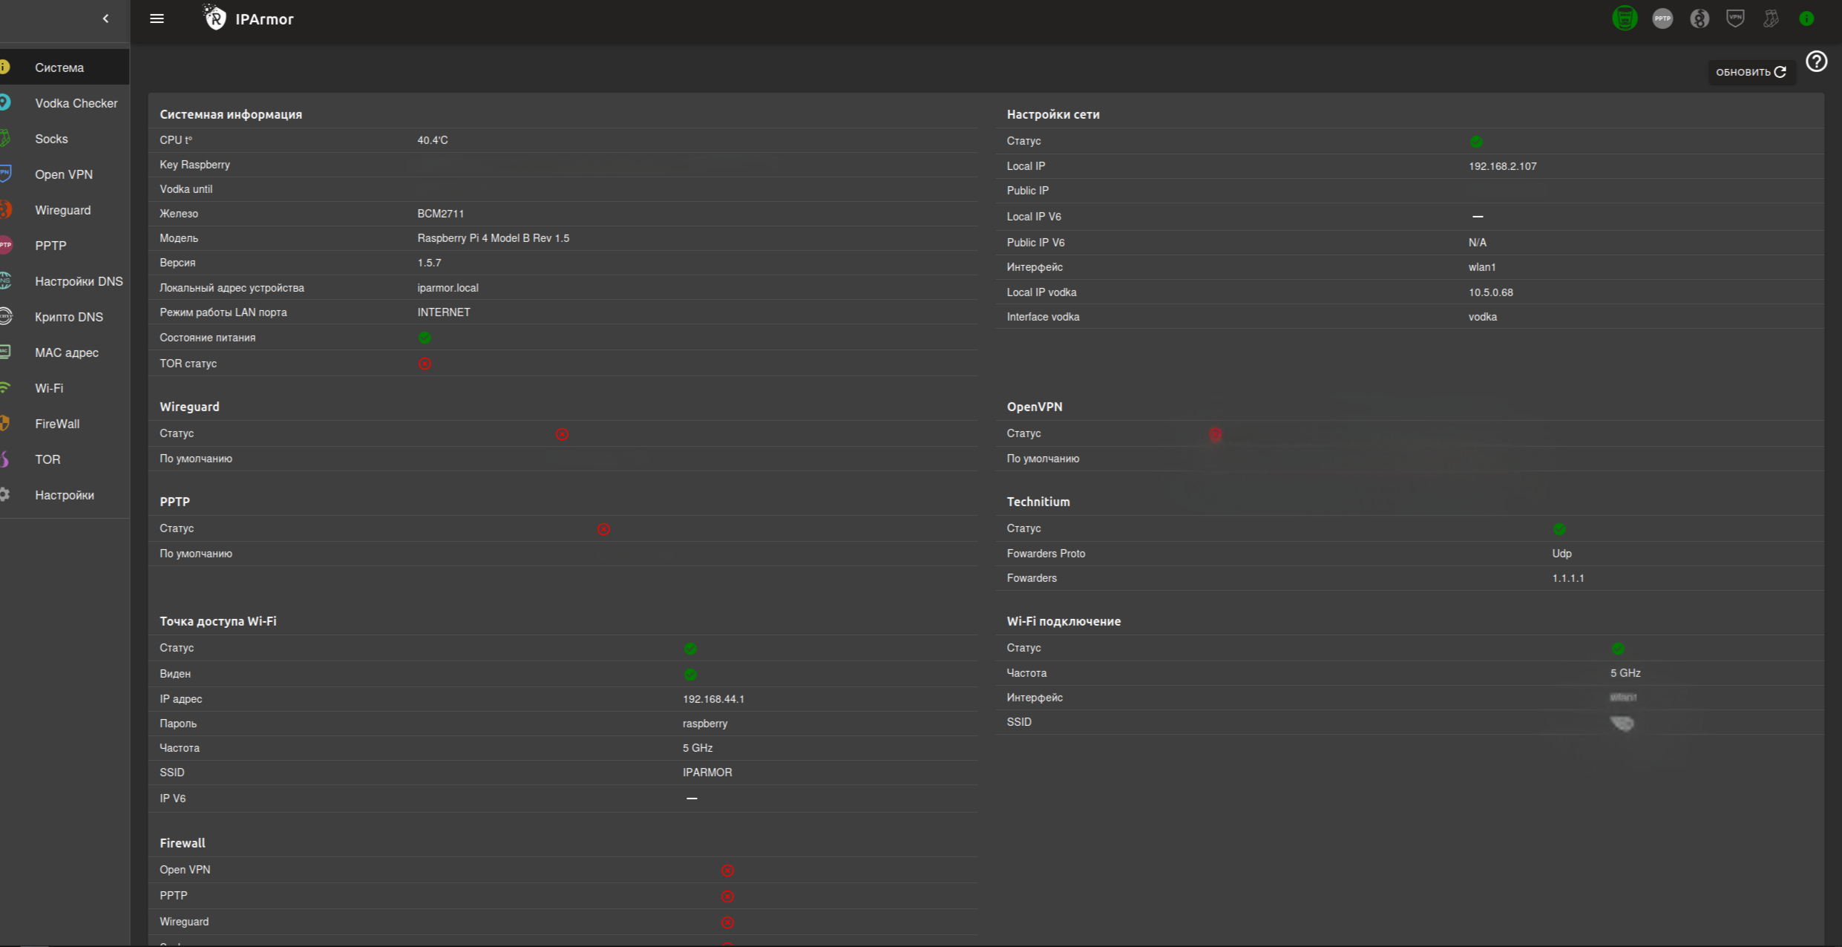
Task: Click the IPArmor logo
Action: coord(214,18)
